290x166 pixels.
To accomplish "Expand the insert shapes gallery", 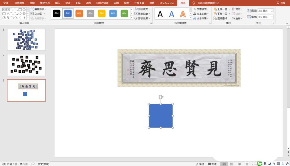I will (x=28, y=18).
